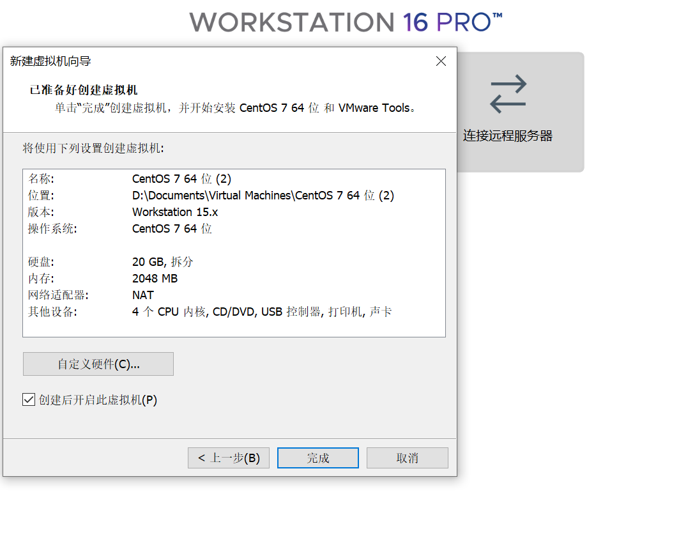Click the 版本: label
The height and width of the screenshot is (533, 695).
tap(41, 212)
